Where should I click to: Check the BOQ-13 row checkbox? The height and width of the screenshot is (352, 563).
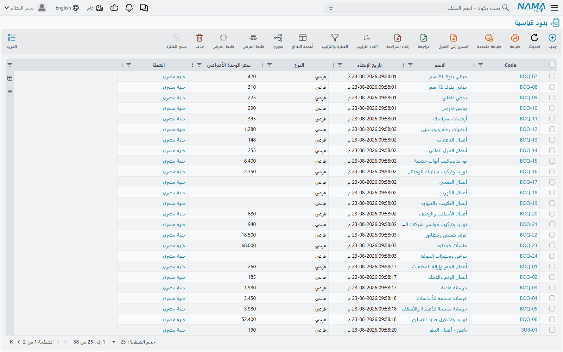(x=552, y=140)
